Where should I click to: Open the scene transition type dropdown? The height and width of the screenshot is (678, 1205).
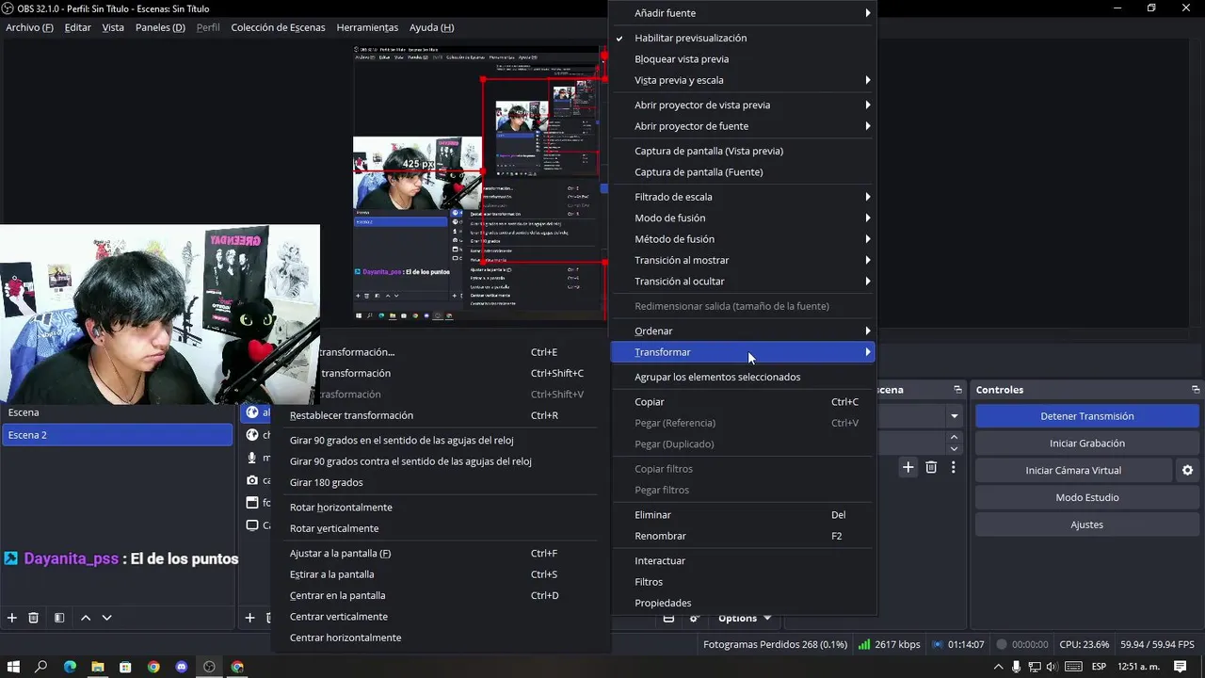954,416
